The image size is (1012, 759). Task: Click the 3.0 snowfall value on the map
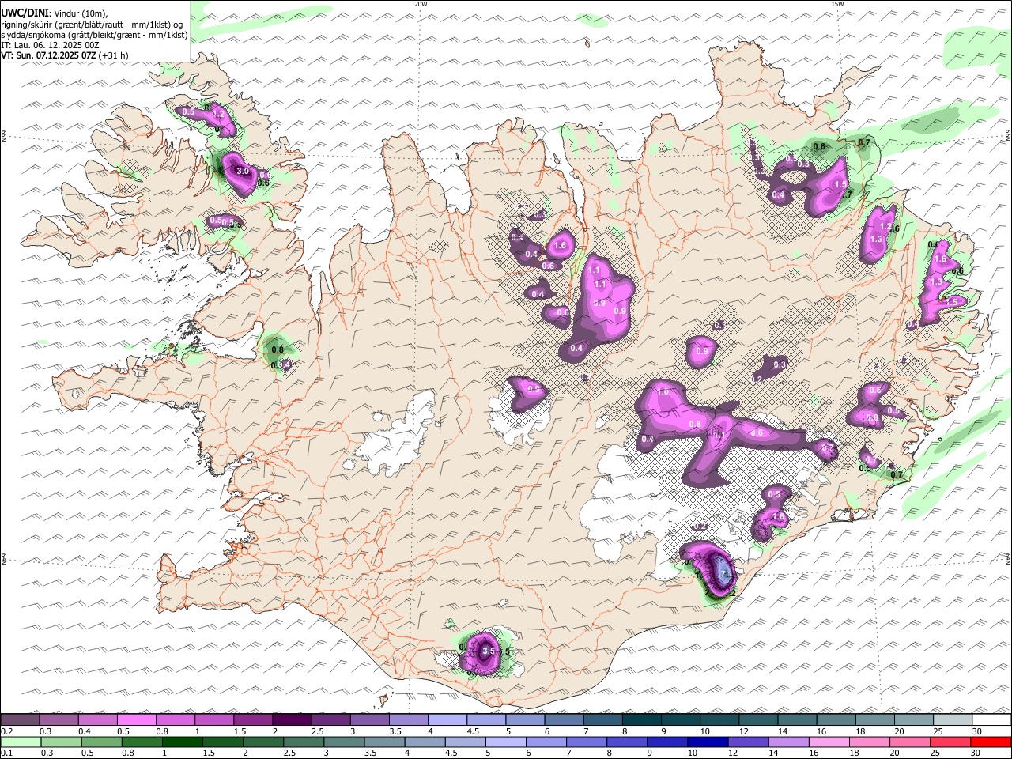click(243, 171)
